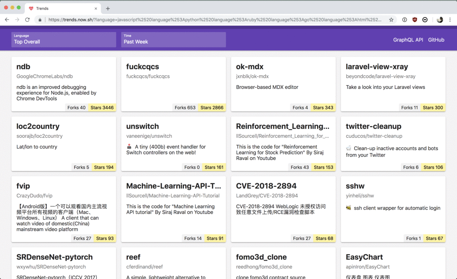Go back to the previous page
Screen dimensions: 457x279
[7, 20]
